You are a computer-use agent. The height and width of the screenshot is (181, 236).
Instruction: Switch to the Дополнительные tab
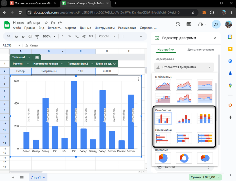[x=201, y=50]
